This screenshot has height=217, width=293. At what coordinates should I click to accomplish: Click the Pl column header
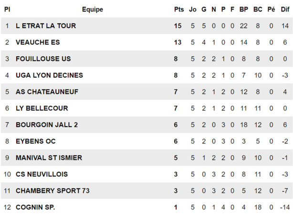[x=7, y=10]
